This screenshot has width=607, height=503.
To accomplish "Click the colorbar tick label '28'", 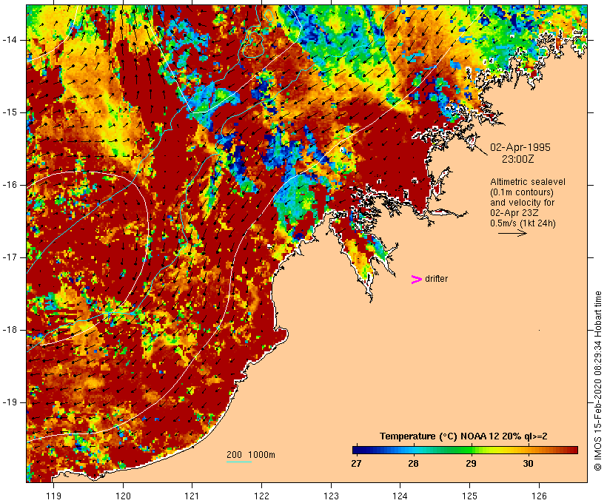I will (413, 464).
